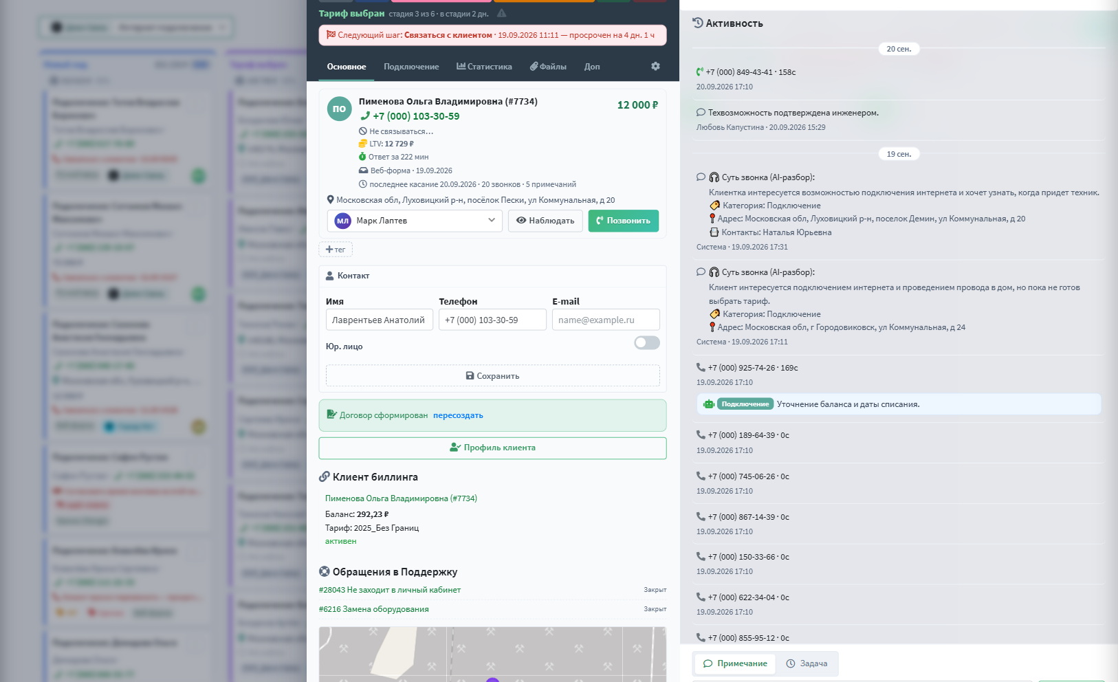Open the Файлы tab
Viewport: 1118px width, 682px height.
pyautogui.click(x=548, y=67)
